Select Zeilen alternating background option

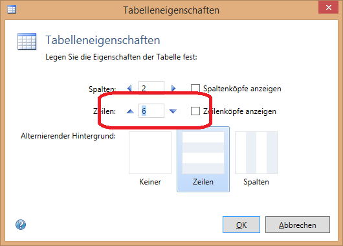point(203,159)
